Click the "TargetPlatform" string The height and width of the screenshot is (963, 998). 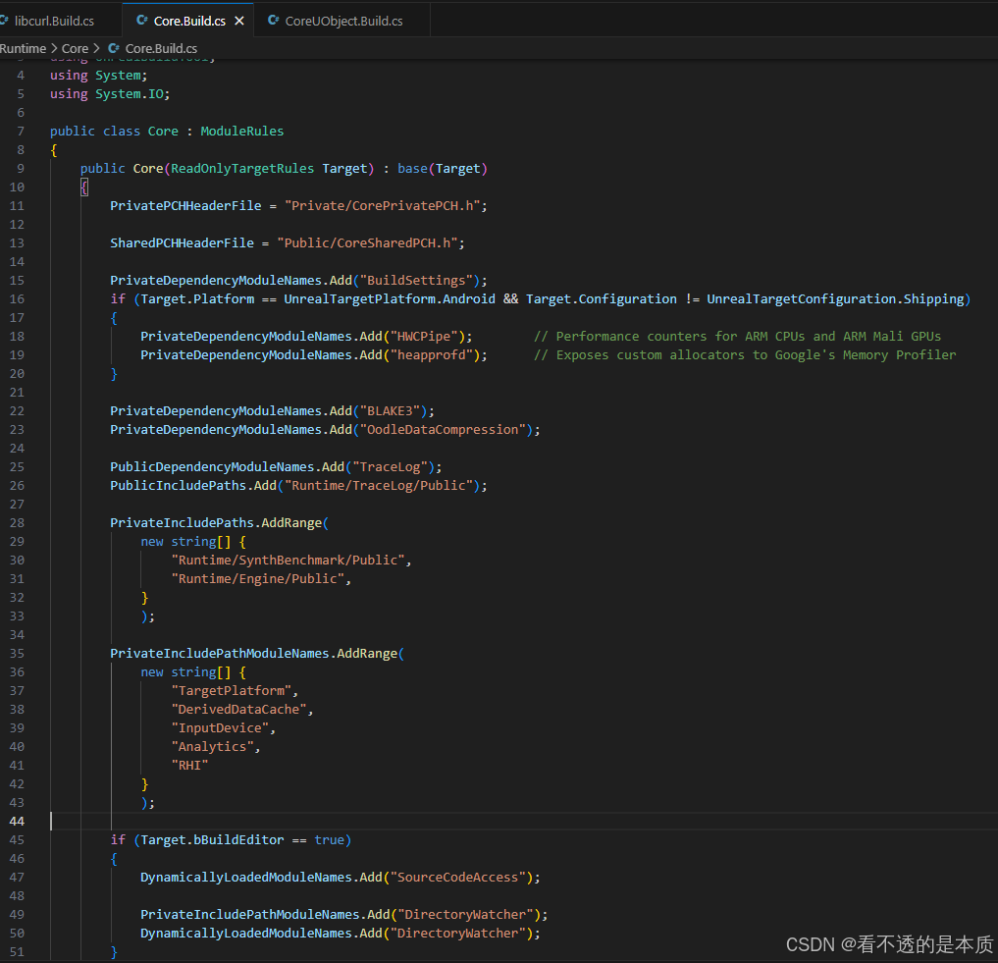pos(231,690)
